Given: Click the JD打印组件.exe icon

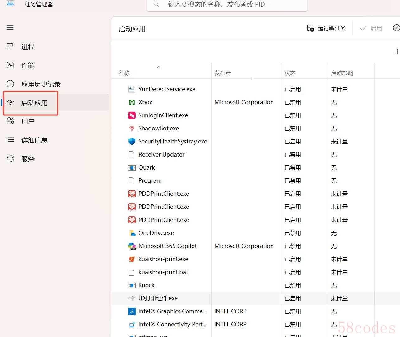Looking at the screenshot, I should coord(132,298).
